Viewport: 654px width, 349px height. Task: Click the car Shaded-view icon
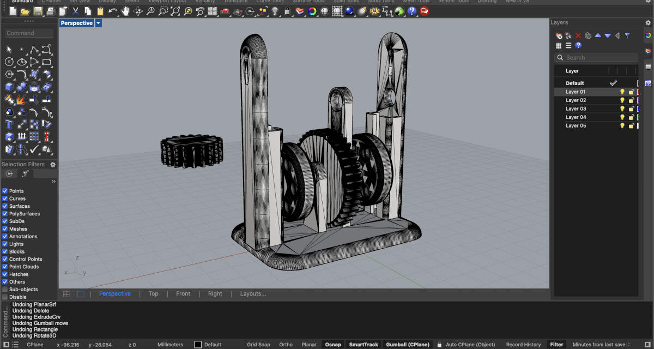[x=225, y=11]
